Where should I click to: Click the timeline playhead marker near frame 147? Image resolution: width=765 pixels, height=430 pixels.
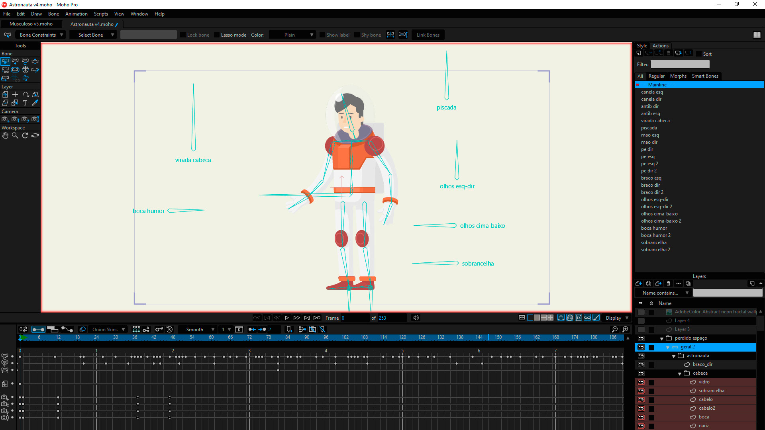click(488, 337)
